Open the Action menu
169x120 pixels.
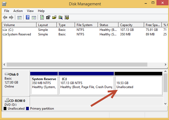pos(18,11)
